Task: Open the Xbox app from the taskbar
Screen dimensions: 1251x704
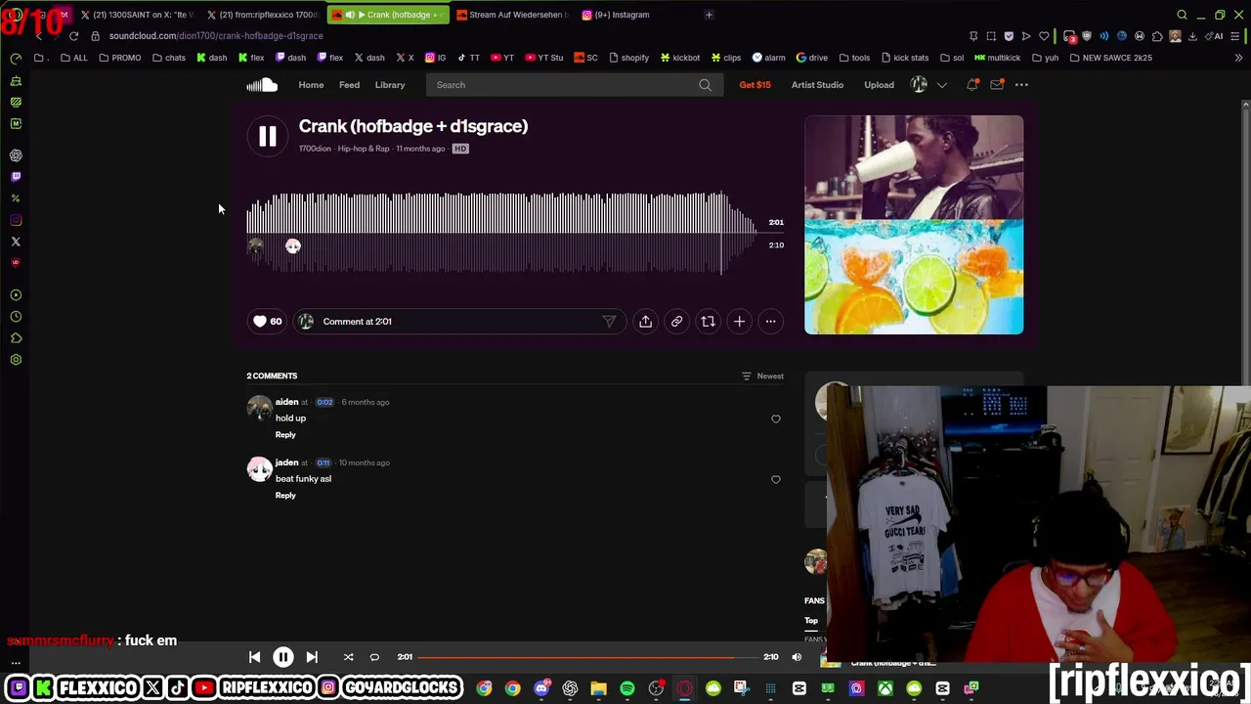Action: pos(885,688)
